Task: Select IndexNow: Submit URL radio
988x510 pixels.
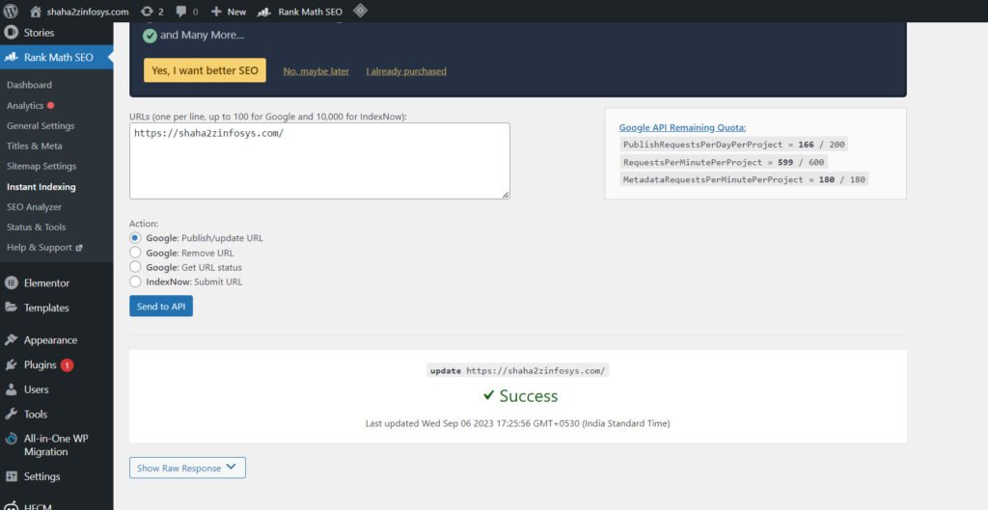Action: pos(135,282)
